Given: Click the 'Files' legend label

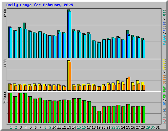Looking at the screenshot, I should [x=164, y=26].
